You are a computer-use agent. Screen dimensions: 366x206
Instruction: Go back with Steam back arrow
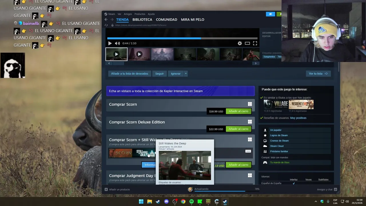[x=106, y=19]
